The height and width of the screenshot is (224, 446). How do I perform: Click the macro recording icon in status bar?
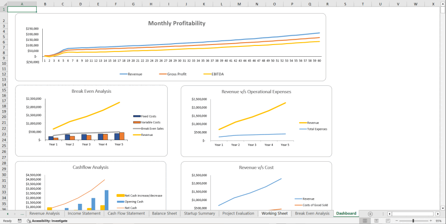[20, 221]
